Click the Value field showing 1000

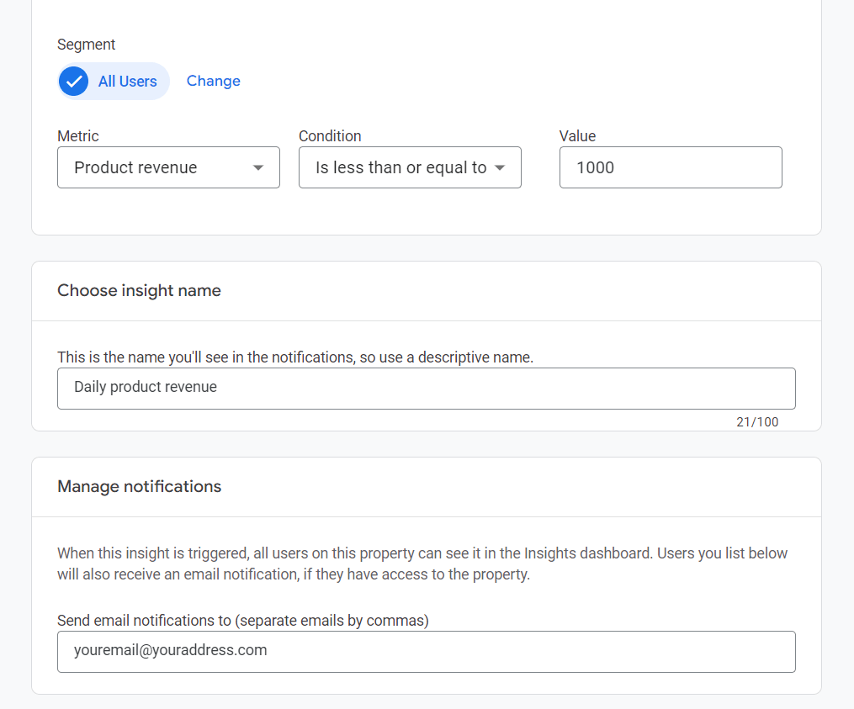pyautogui.click(x=671, y=167)
